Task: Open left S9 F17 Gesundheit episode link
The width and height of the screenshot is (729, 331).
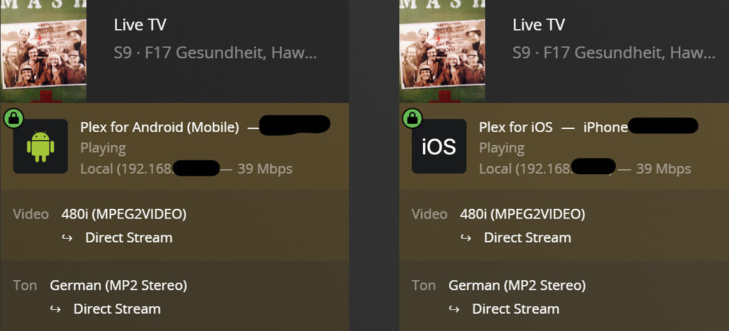Action: pos(215,53)
